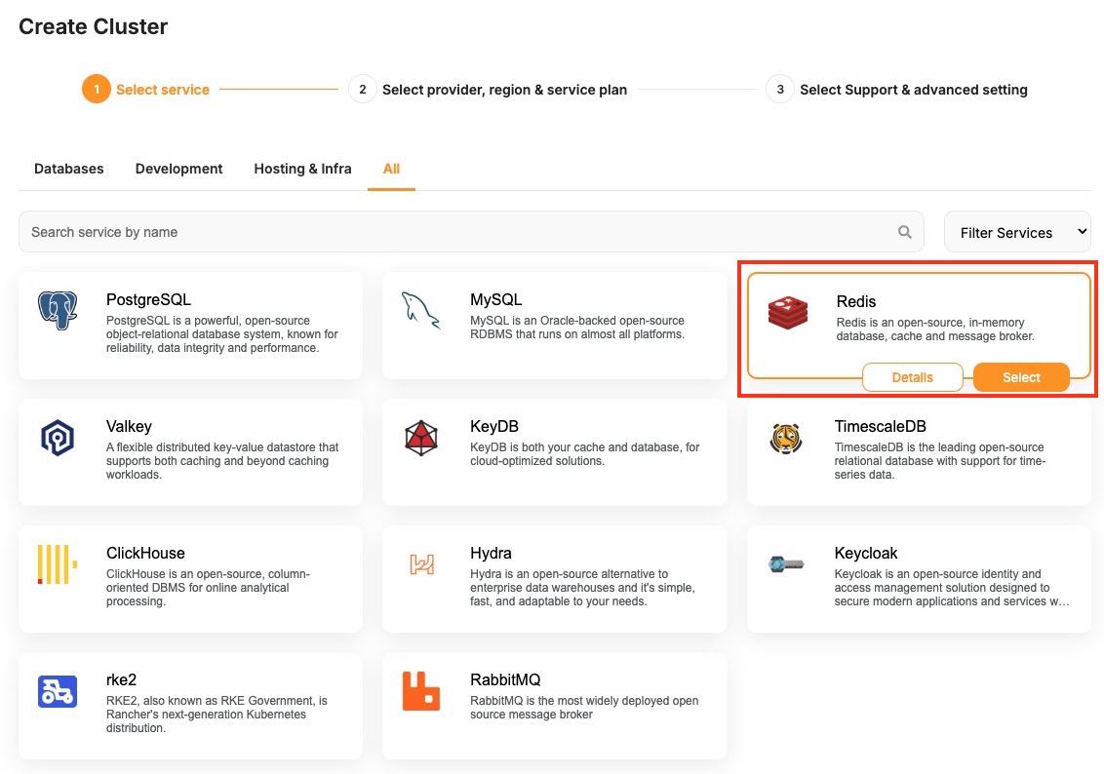Click the TimescaleDB tiger icon

tap(785, 438)
